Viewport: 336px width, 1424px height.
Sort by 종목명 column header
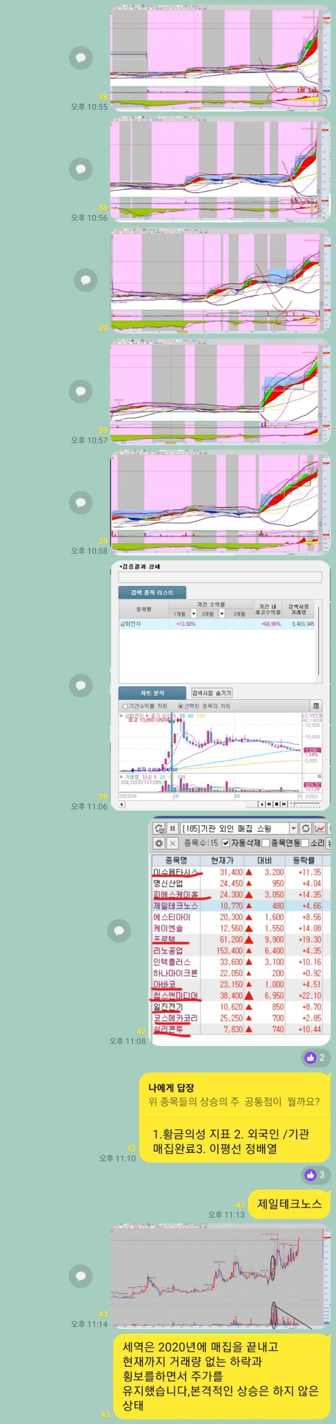[x=176, y=860]
